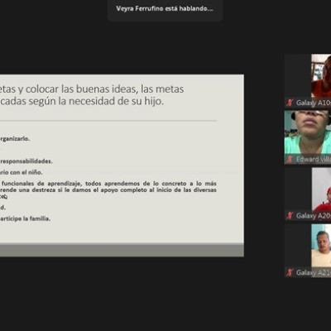Image resolution: width=331 pixels, height=331 pixels.
Task: Click the muted mic icon beside Edward Villa
Action: (290, 159)
